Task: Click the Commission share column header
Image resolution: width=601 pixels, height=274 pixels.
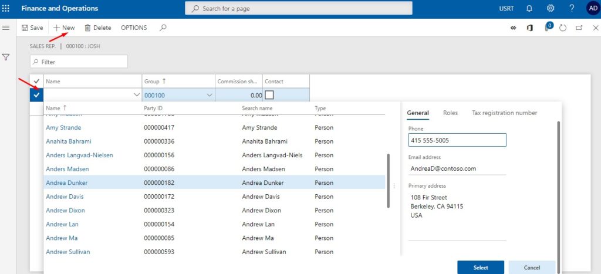Action: pyautogui.click(x=238, y=81)
